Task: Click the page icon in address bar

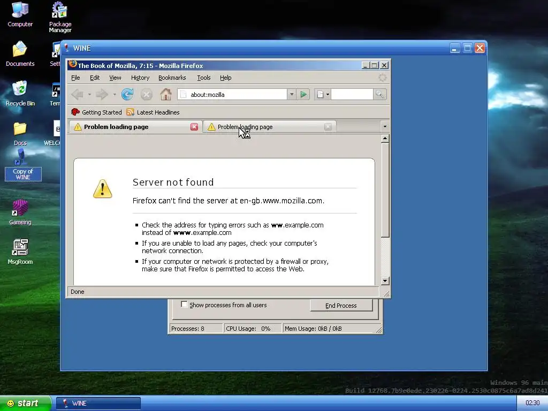Action: [184, 94]
